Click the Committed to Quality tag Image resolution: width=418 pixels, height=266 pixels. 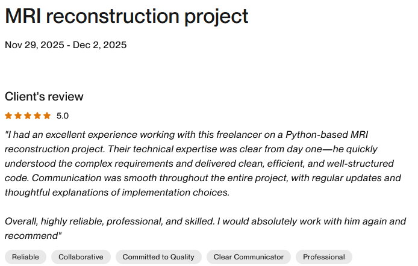coord(158,257)
